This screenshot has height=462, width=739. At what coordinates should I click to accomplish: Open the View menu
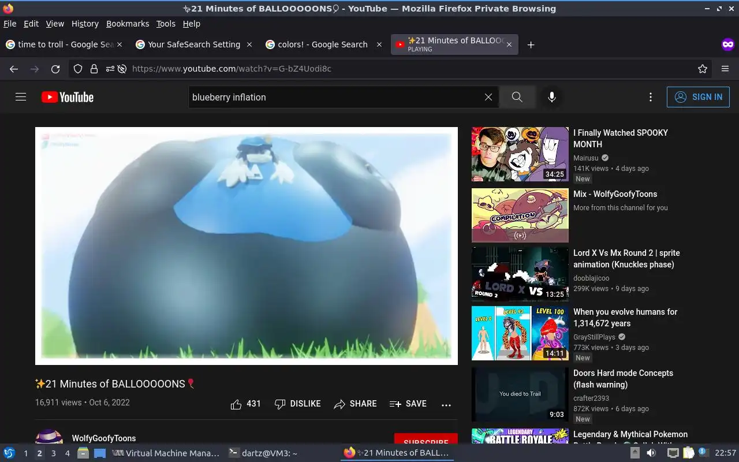point(55,24)
